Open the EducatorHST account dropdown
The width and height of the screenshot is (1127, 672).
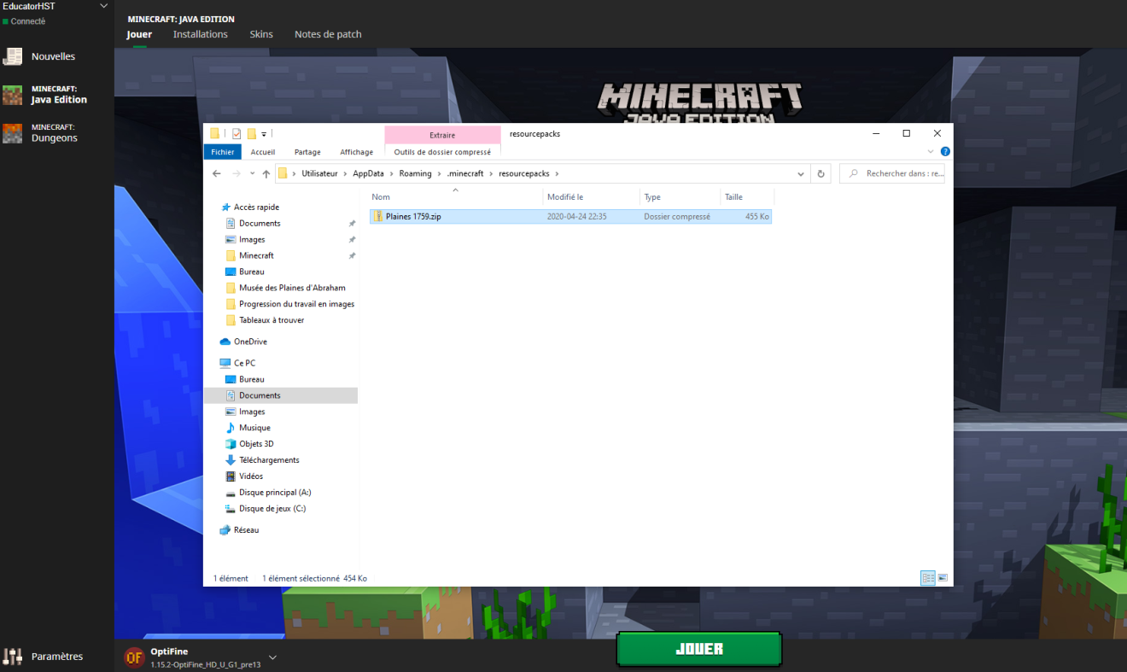(x=56, y=6)
